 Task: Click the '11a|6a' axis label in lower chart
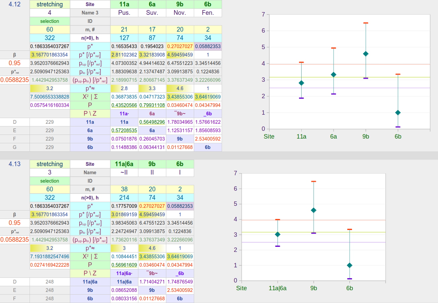point(278,288)
